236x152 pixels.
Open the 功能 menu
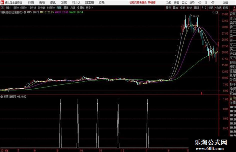click(x=169, y=2)
